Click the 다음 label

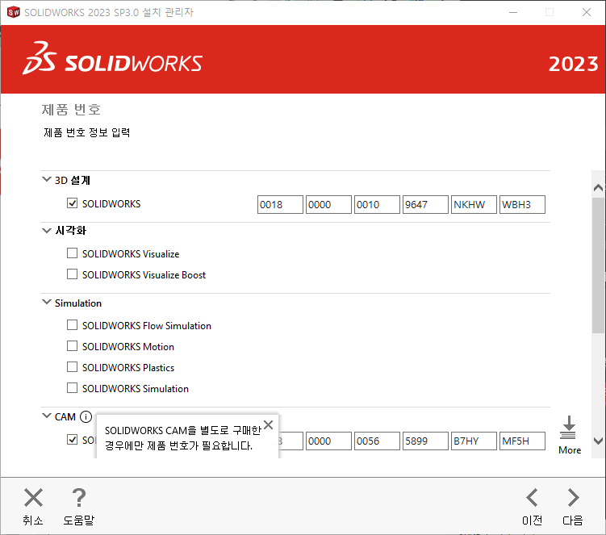[573, 520]
